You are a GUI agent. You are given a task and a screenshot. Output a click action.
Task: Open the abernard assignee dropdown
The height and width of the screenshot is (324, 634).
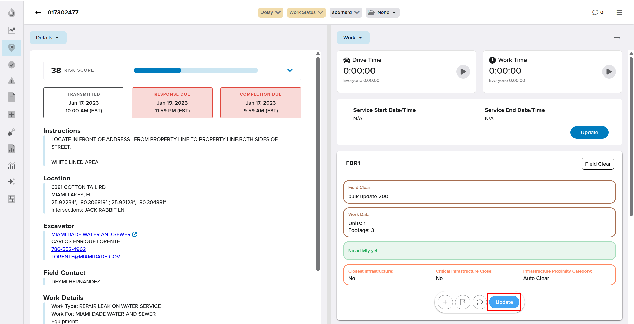(345, 12)
